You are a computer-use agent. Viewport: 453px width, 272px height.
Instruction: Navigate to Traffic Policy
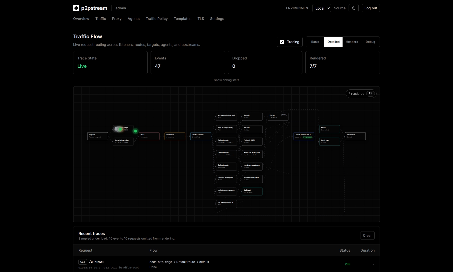157,19
